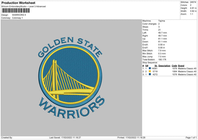Click 'Printed: 17/02/2022 11:18:29' footer text

tap(131, 138)
